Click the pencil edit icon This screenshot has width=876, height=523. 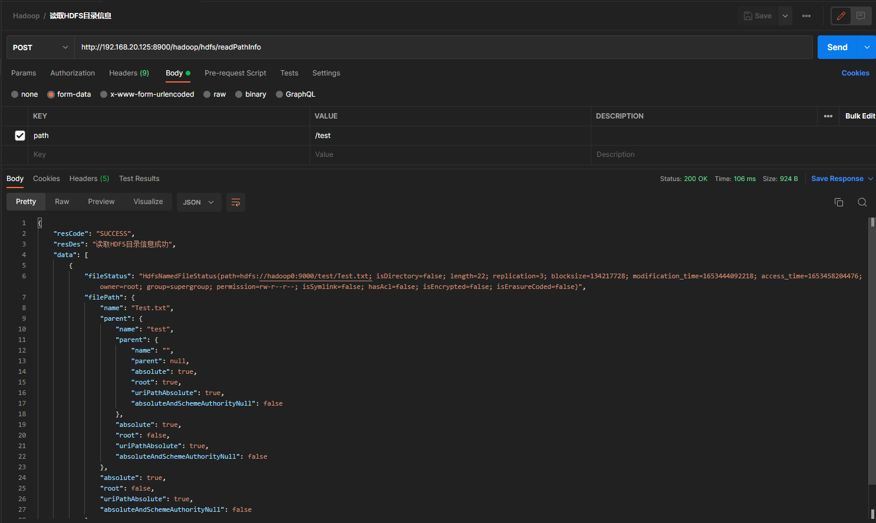[x=841, y=16]
